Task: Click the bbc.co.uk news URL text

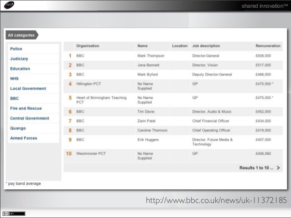Action: (x=216, y=200)
